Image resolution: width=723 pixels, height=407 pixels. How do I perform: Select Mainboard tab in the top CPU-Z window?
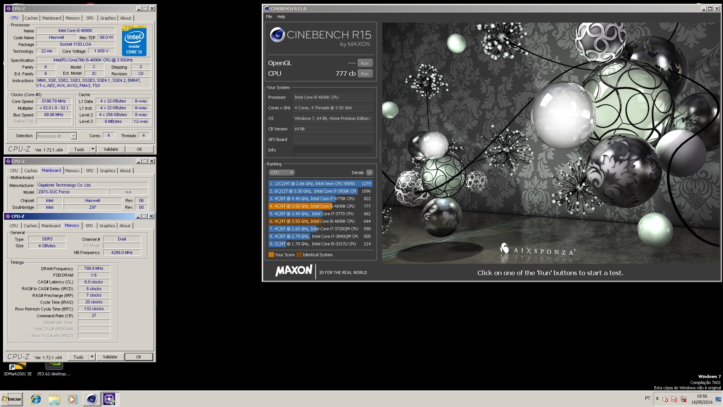click(x=52, y=18)
